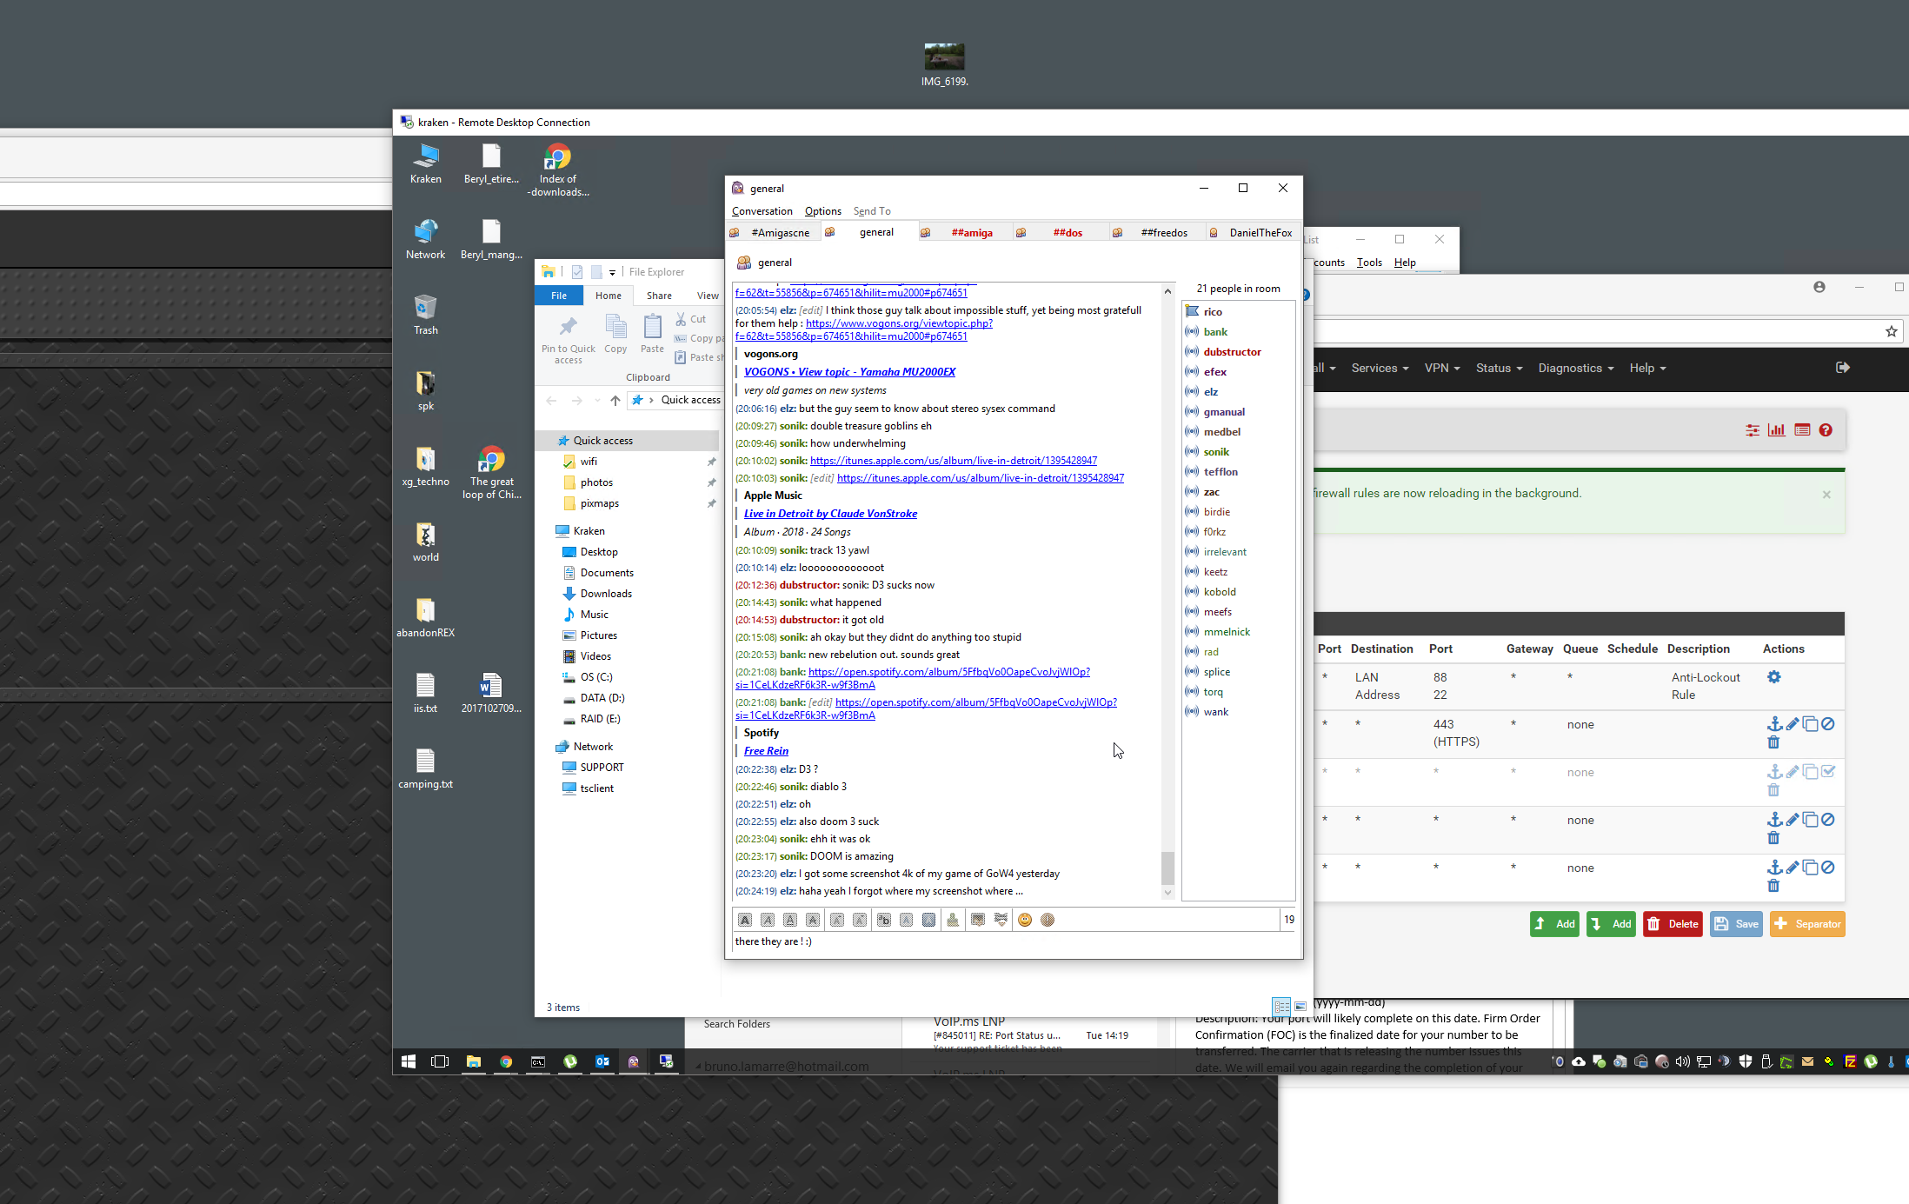This screenshot has width=1909, height=1204.
Task: Open recent locations dropdown in File Explorer
Action: (596, 400)
